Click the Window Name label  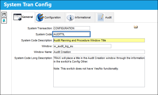tap(43, 52)
